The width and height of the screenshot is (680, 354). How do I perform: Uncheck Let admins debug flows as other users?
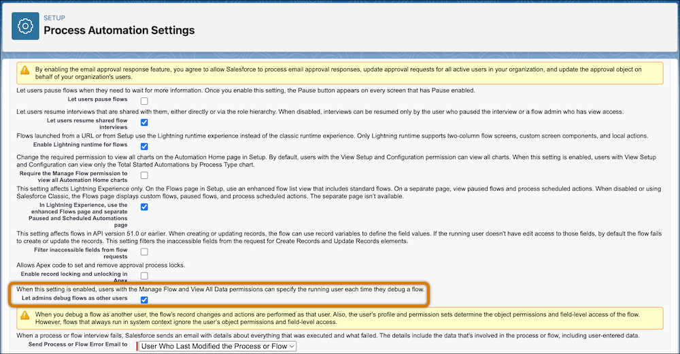pyautogui.click(x=144, y=300)
